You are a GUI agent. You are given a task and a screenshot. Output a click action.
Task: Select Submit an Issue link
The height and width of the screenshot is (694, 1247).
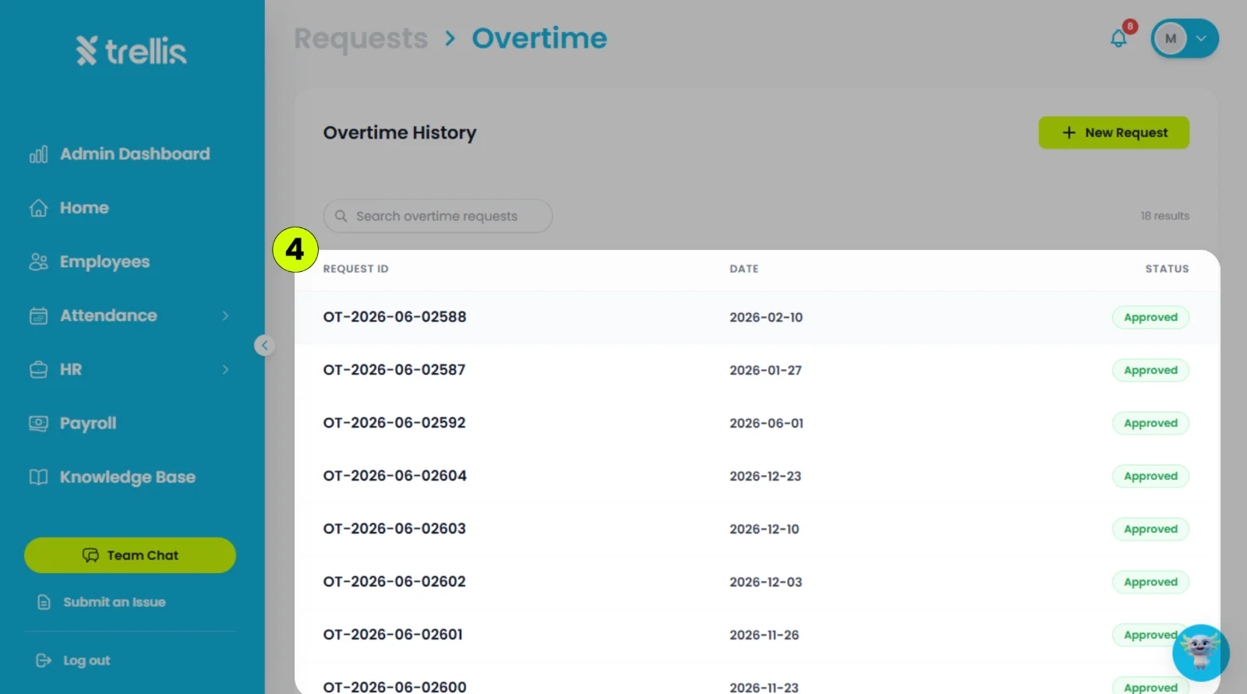click(115, 602)
